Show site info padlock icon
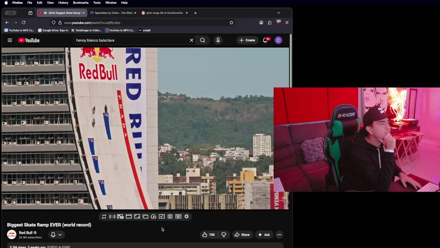The height and width of the screenshot is (248, 440). pyautogui.click(x=60, y=23)
